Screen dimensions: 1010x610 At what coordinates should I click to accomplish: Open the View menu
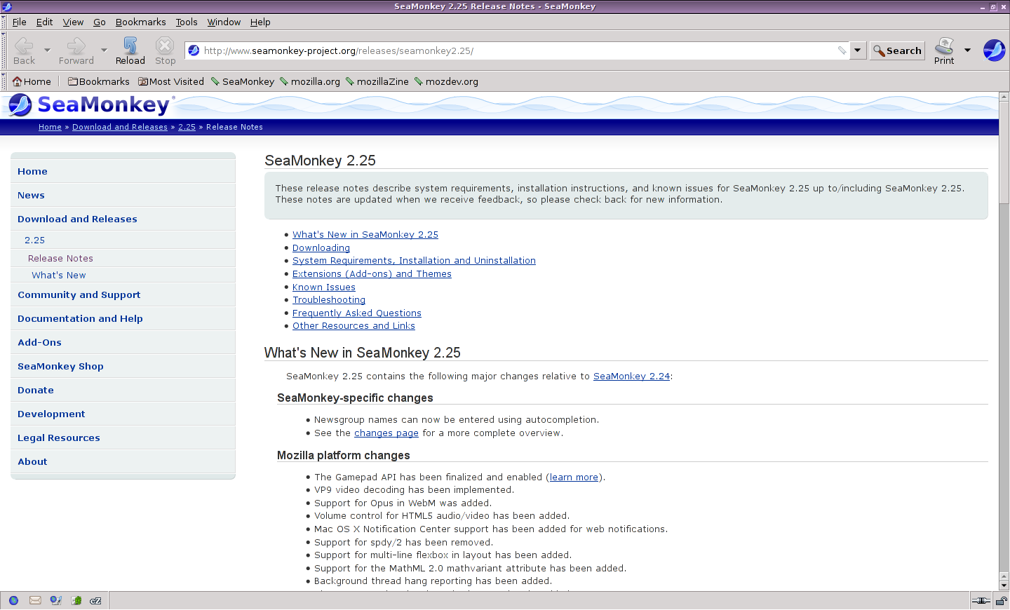pos(73,22)
